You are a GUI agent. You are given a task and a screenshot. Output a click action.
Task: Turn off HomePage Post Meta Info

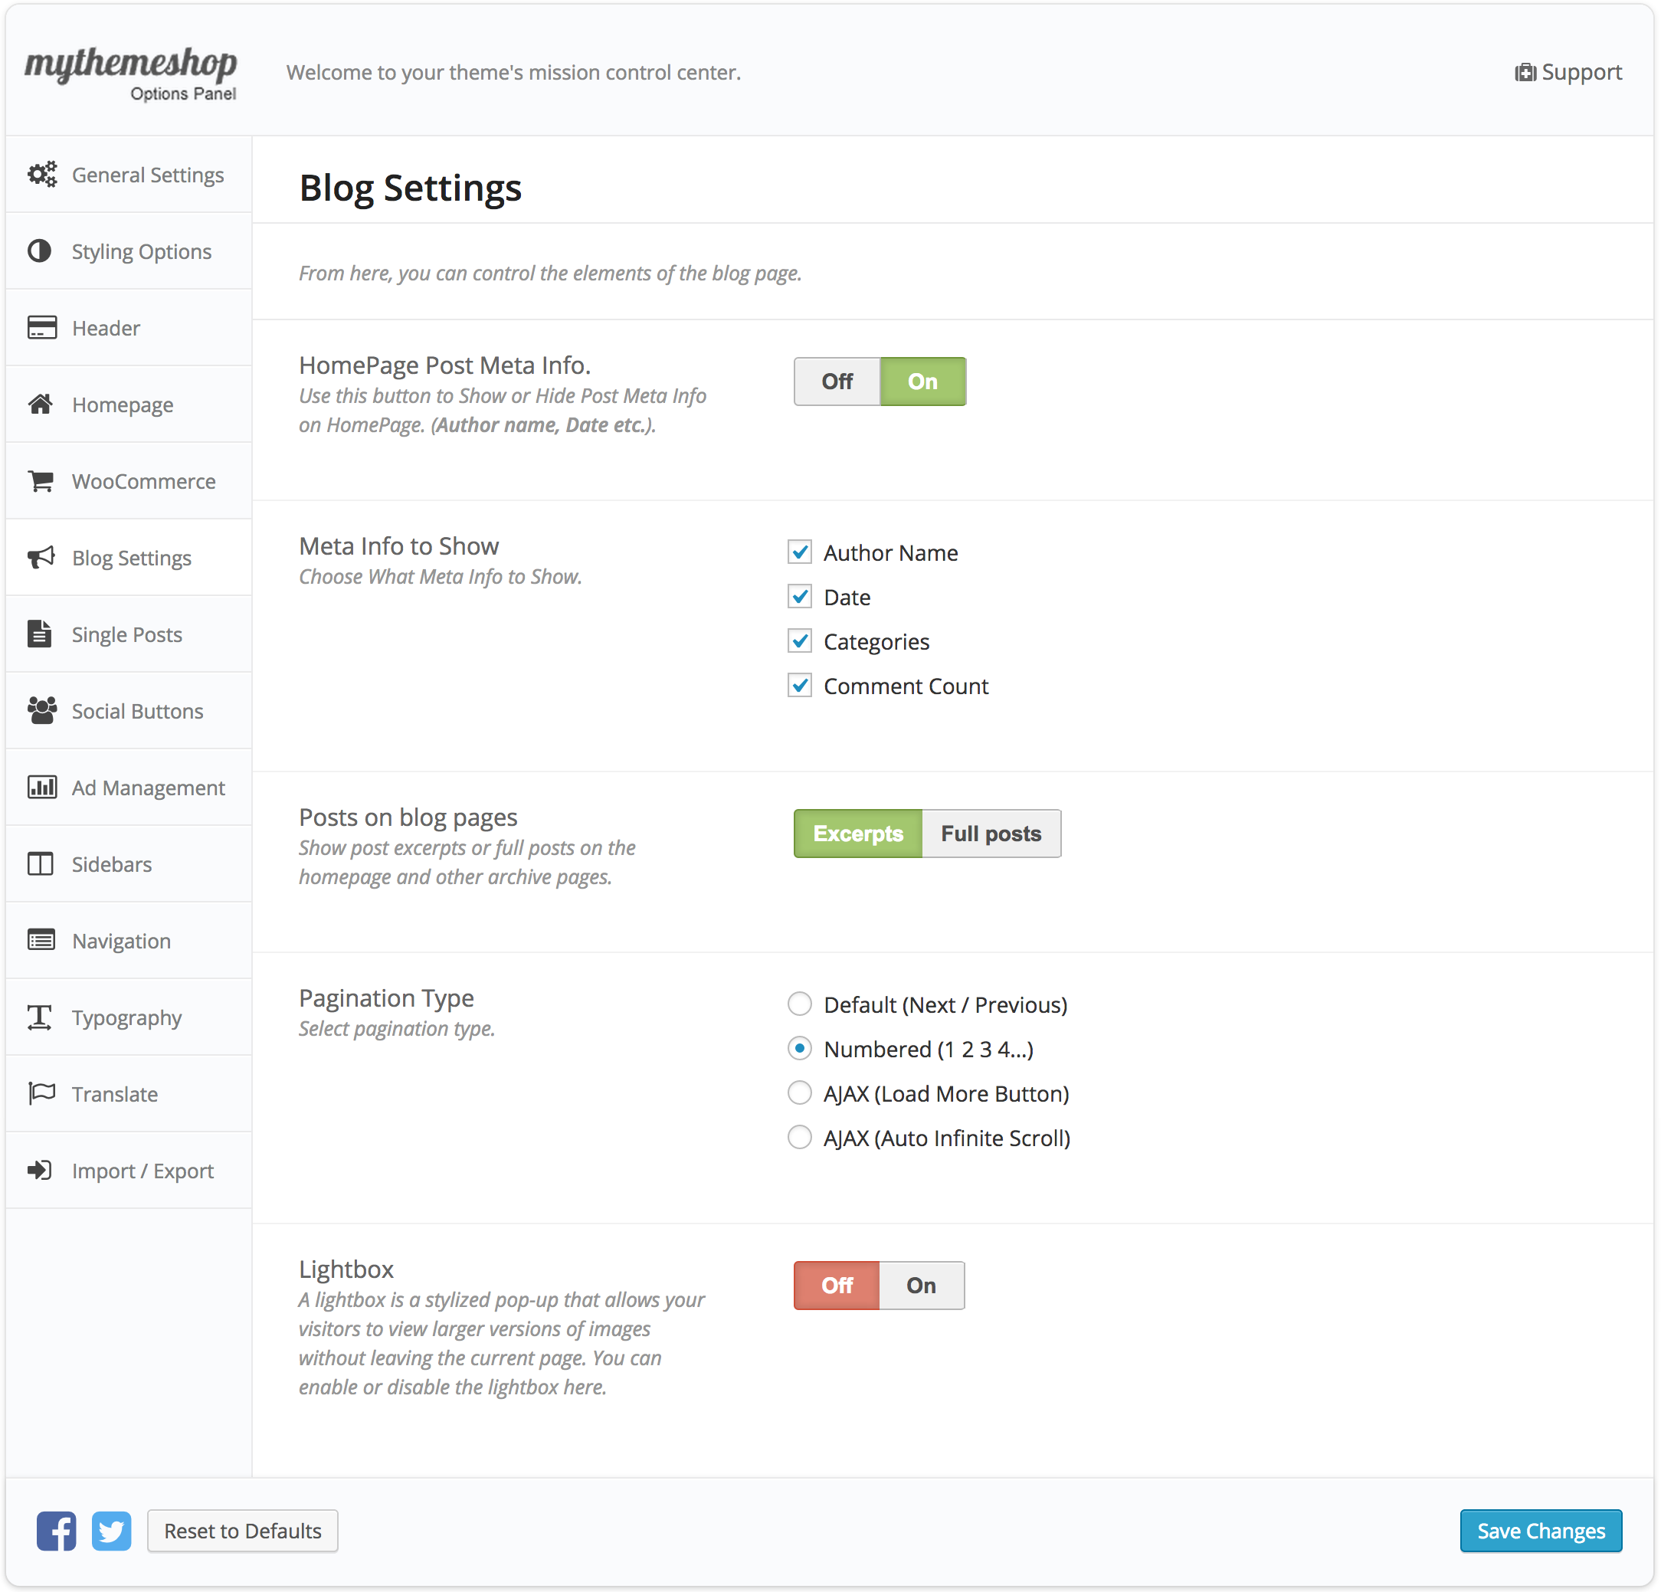tap(837, 382)
